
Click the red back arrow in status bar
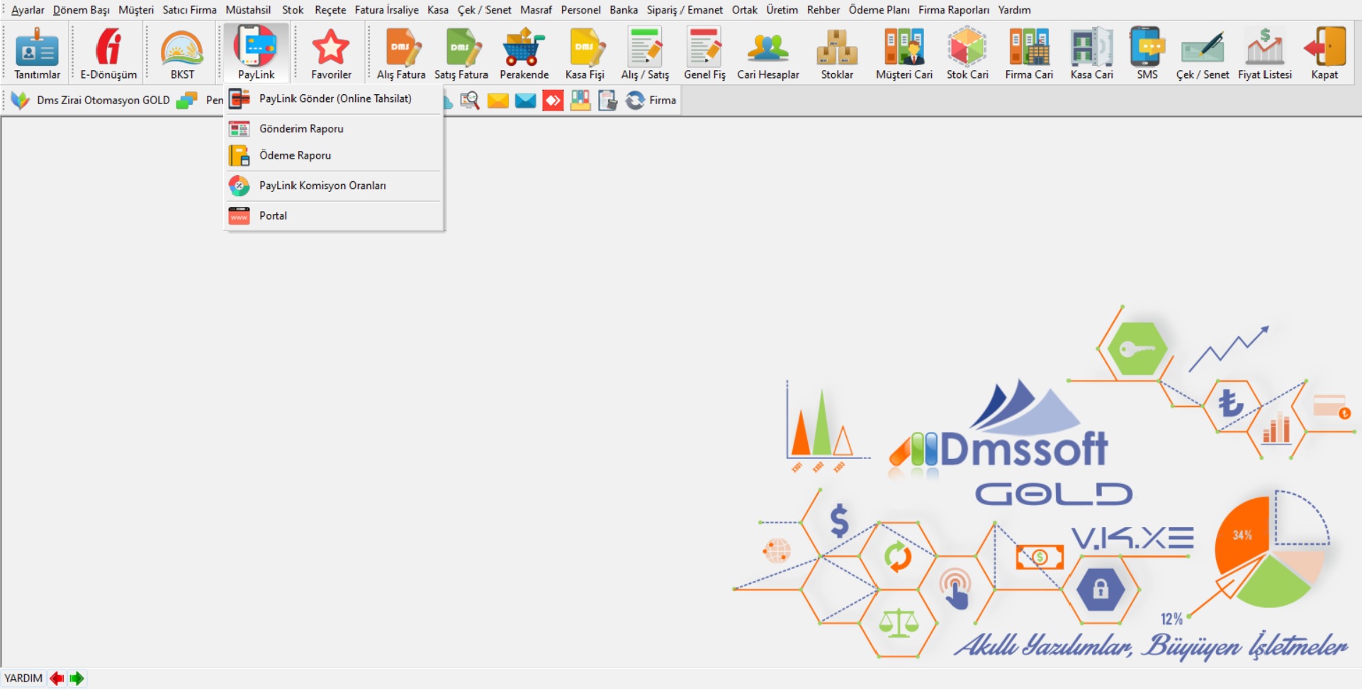coord(57,679)
